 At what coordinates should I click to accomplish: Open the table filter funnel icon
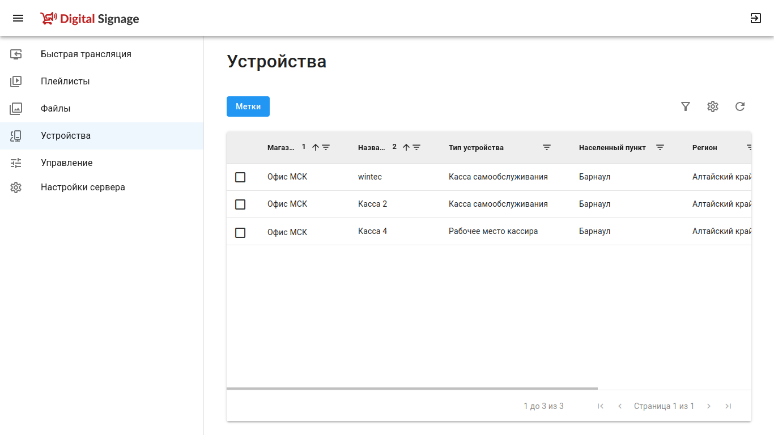tap(686, 106)
